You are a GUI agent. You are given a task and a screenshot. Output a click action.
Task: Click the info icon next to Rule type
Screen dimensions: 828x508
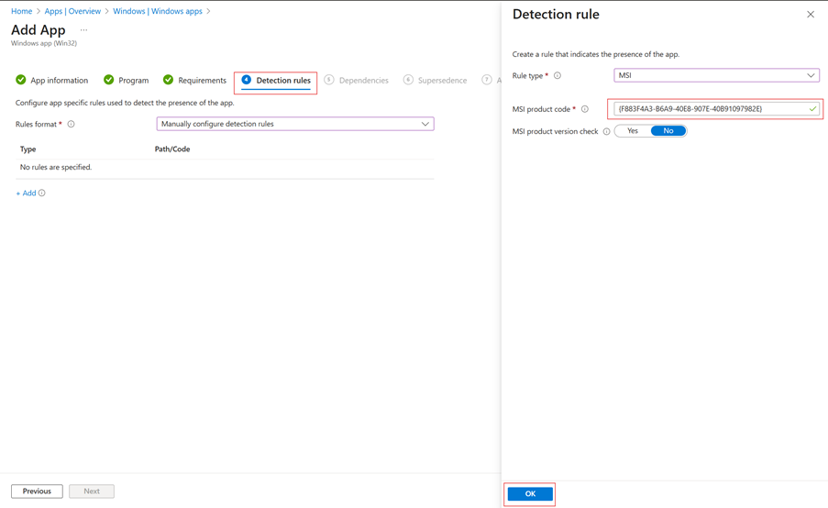[558, 75]
